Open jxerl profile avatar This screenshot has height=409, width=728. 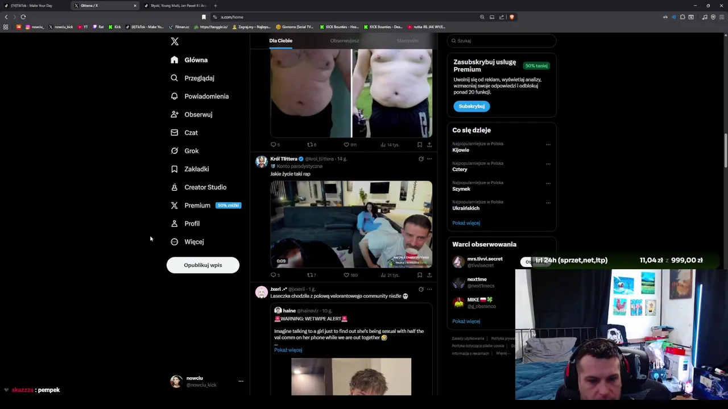(262, 292)
